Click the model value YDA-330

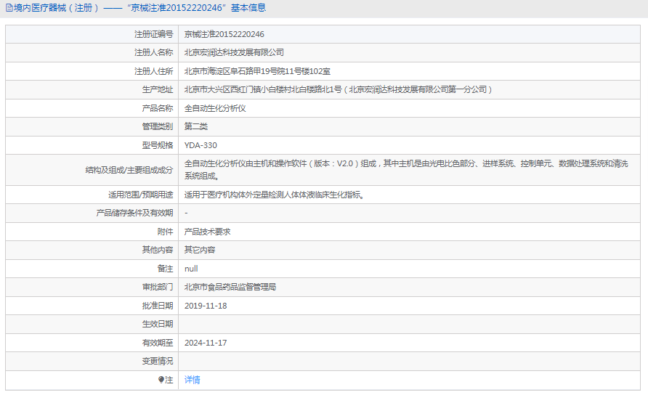click(x=201, y=145)
